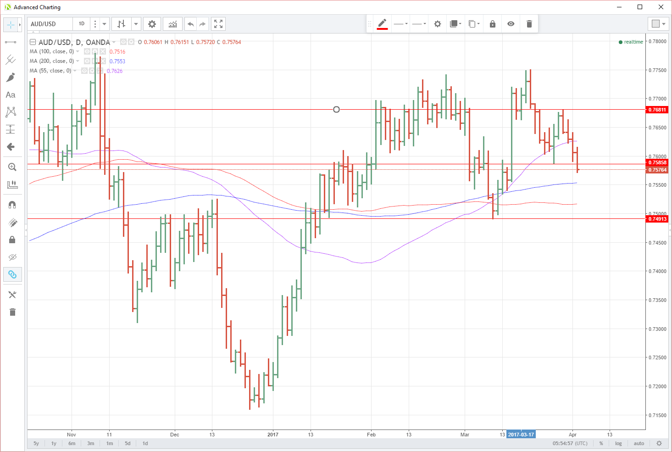This screenshot has width=672, height=452.
Task: Remove the MA 100 indicator
Action: (x=103, y=51)
